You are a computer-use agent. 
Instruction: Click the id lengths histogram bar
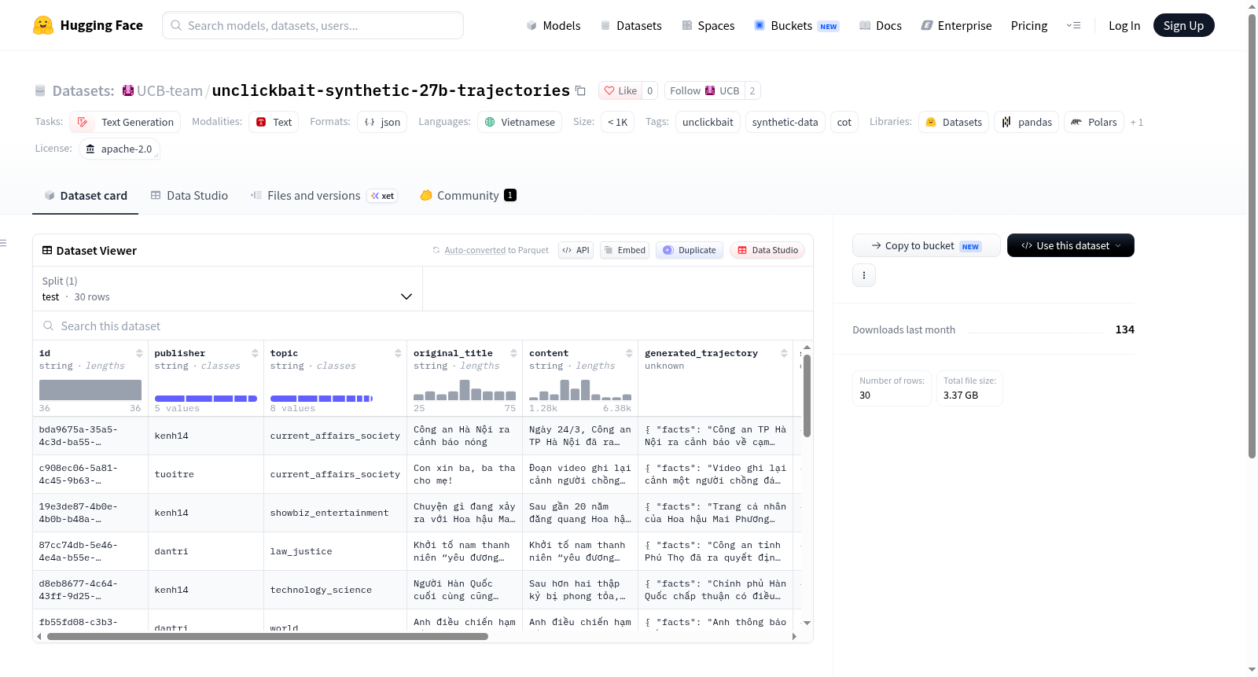coord(90,390)
